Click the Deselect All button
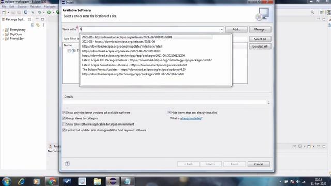This screenshot has height=186, width=331. click(x=260, y=47)
